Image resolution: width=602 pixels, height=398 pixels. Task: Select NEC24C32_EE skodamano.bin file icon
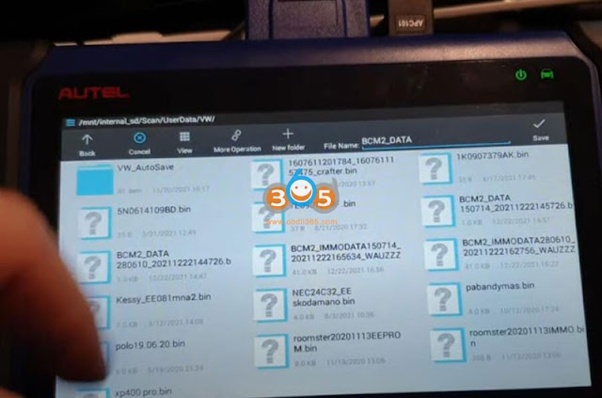click(x=271, y=305)
